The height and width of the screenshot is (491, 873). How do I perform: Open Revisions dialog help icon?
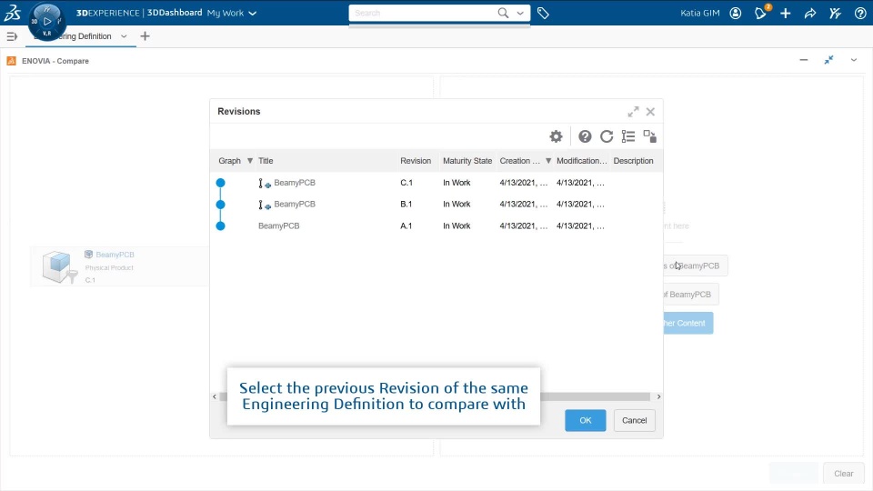(585, 136)
